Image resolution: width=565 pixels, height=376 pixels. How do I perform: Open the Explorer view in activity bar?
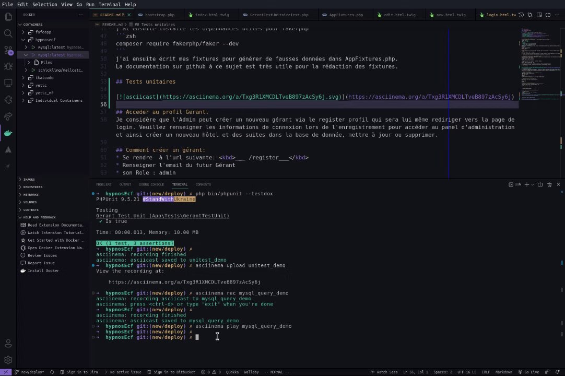[x=8, y=17]
